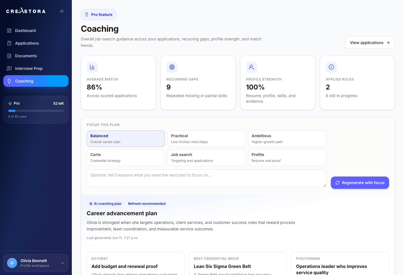Image resolution: width=404 pixels, height=275 pixels.
Task: Click the '52 left' usage text
Action: click(58, 104)
